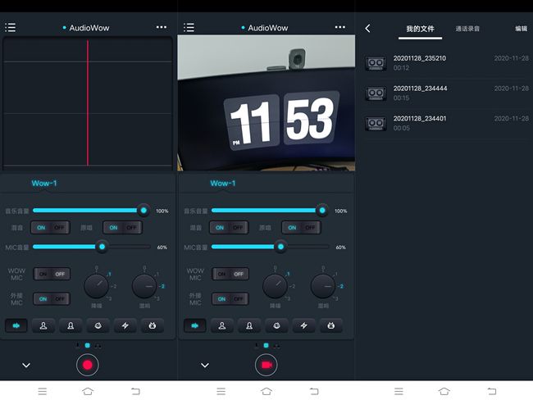Screen dimensions: 533x400
Task: Click the 降噪 knob on the video screen
Action: pos(275,286)
